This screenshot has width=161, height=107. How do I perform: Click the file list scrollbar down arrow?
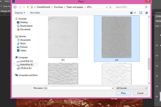click(x=149, y=83)
